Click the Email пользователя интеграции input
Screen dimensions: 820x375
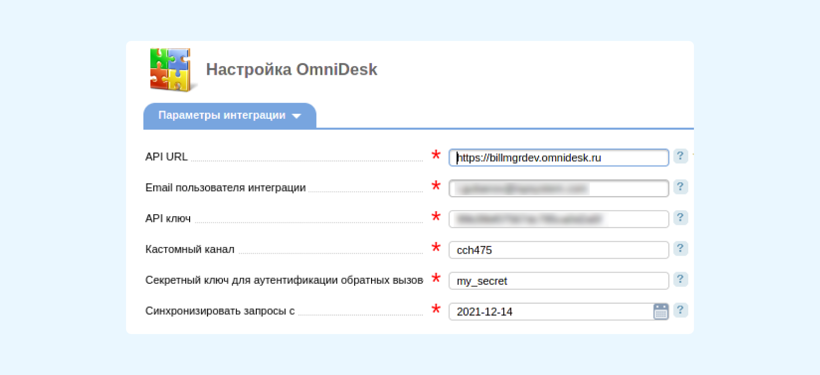[x=559, y=189]
